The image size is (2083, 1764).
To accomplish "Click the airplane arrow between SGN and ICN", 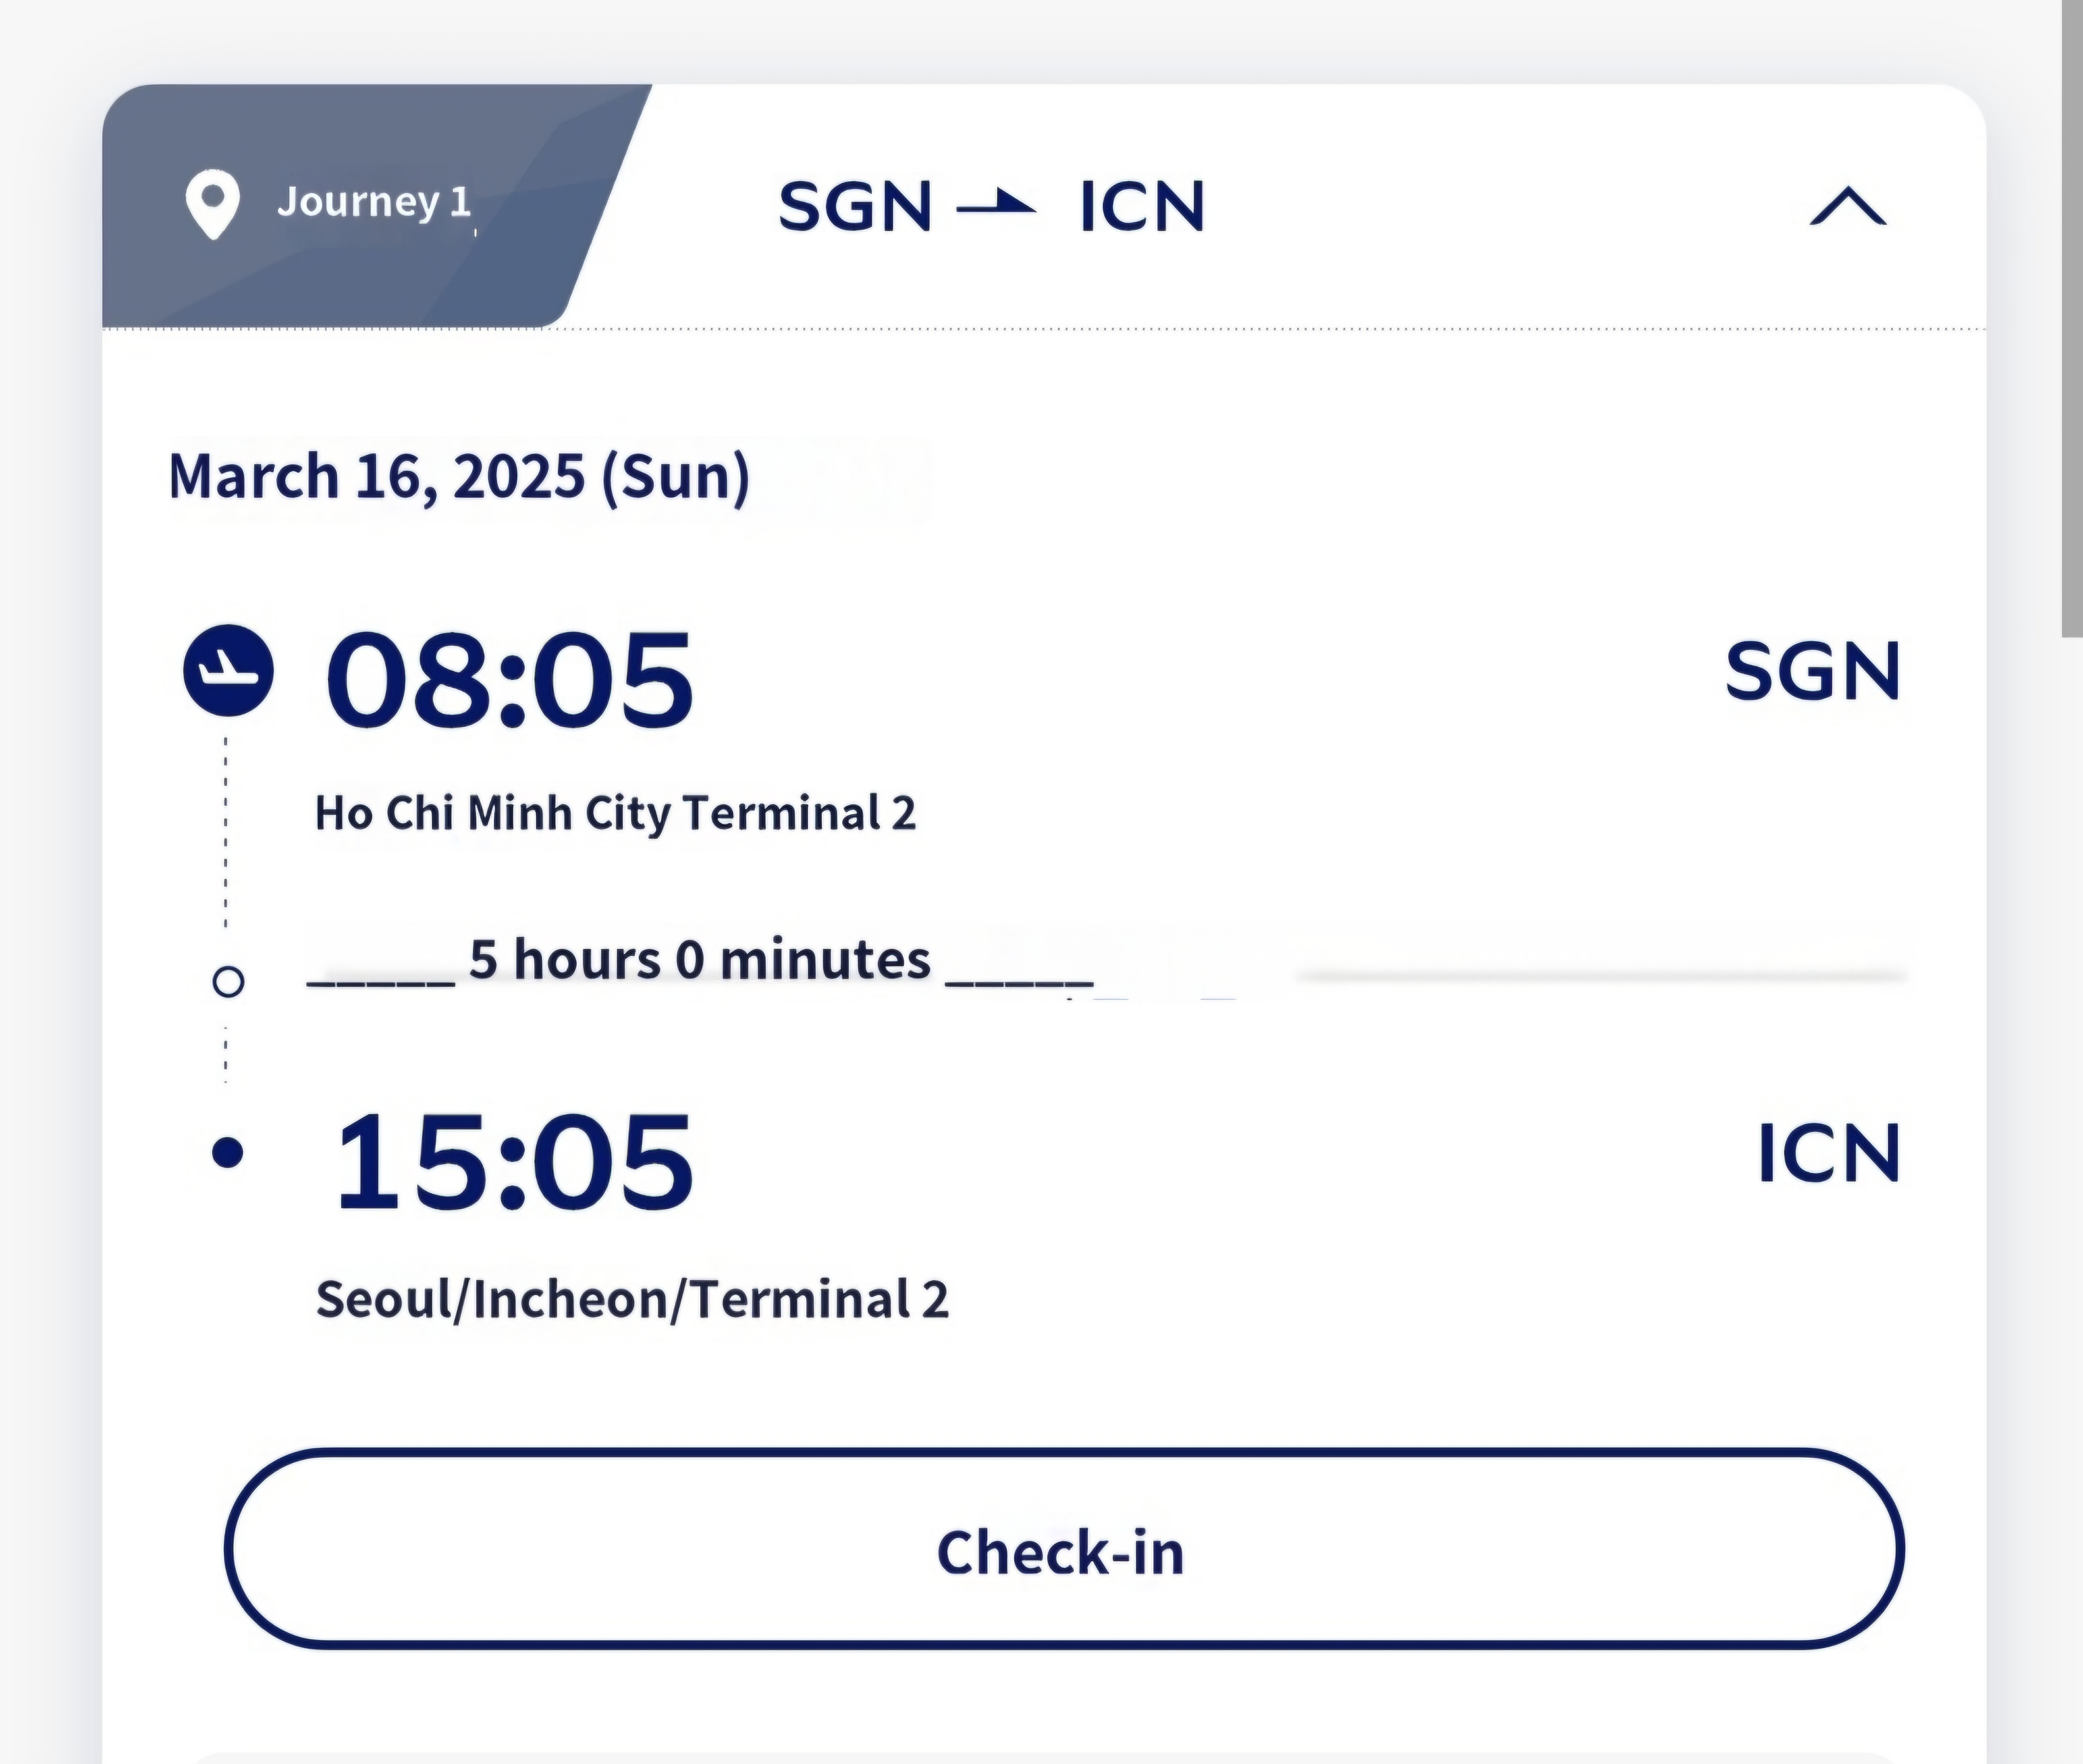I will pyautogui.click(x=996, y=206).
